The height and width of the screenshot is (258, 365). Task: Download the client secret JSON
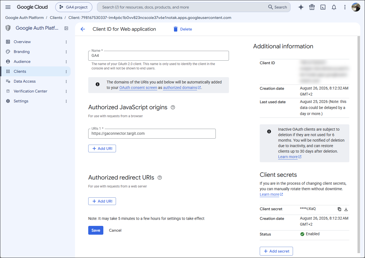tap(346, 209)
